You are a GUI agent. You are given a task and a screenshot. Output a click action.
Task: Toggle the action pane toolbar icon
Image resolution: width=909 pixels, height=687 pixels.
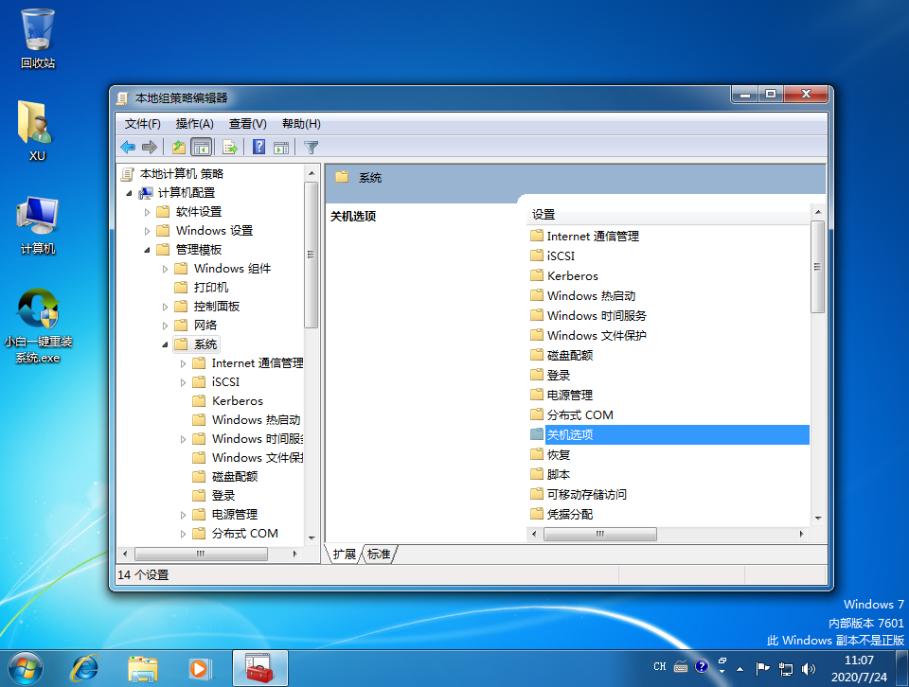(281, 147)
